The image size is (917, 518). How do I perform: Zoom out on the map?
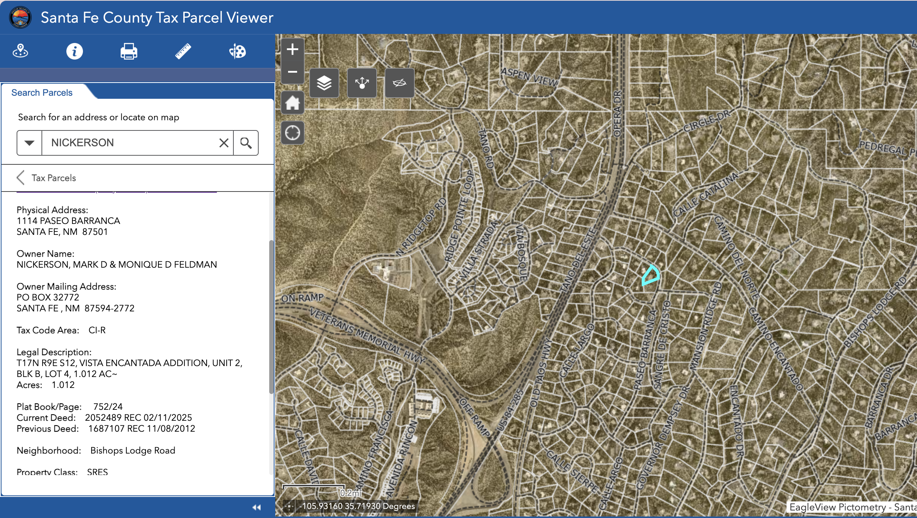[293, 72]
